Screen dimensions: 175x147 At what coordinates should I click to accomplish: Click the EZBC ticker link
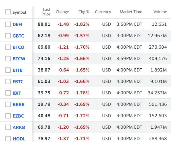click(18, 116)
